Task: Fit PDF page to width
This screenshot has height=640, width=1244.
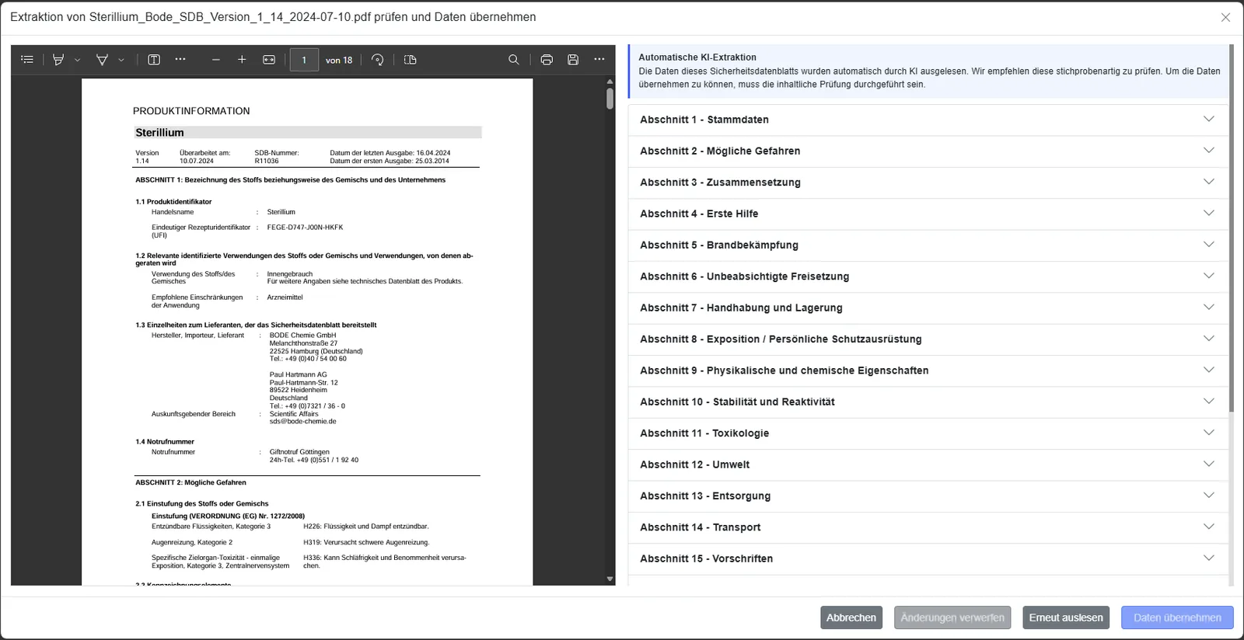Action: pyautogui.click(x=269, y=60)
